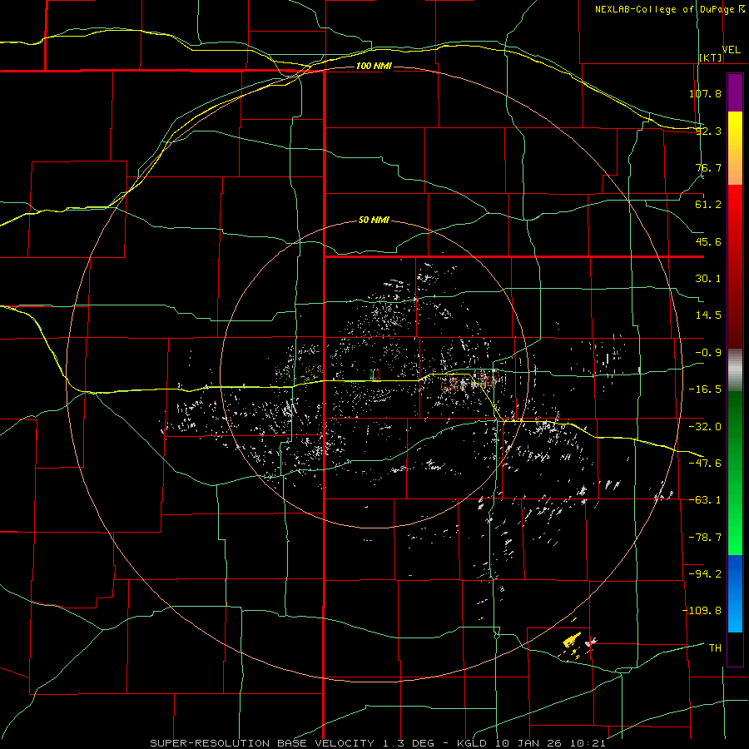Click the [KT] units label
Screen dimensions: 749x749
point(711,57)
